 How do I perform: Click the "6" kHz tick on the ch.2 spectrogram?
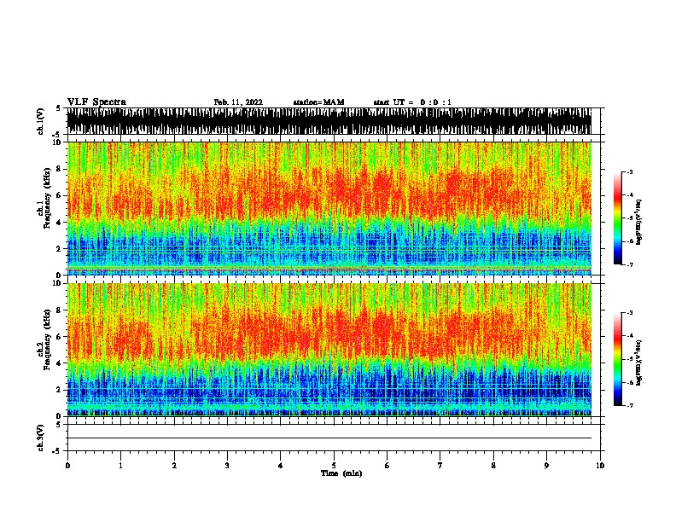(x=60, y=337)
